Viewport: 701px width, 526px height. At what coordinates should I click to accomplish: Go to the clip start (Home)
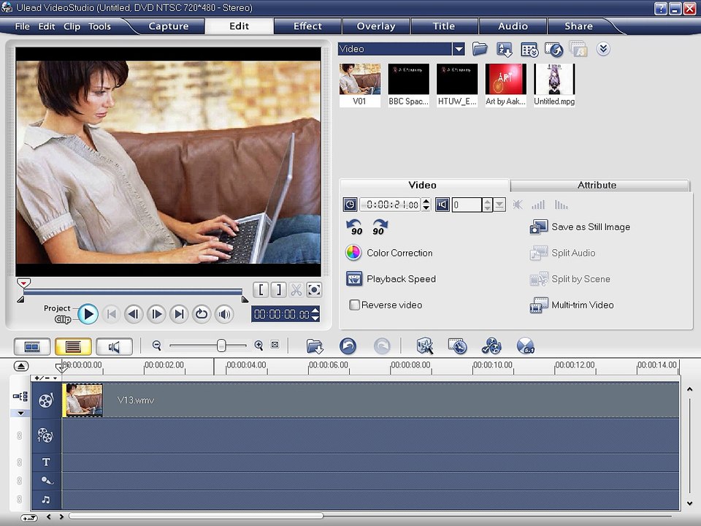coord(111,314)
